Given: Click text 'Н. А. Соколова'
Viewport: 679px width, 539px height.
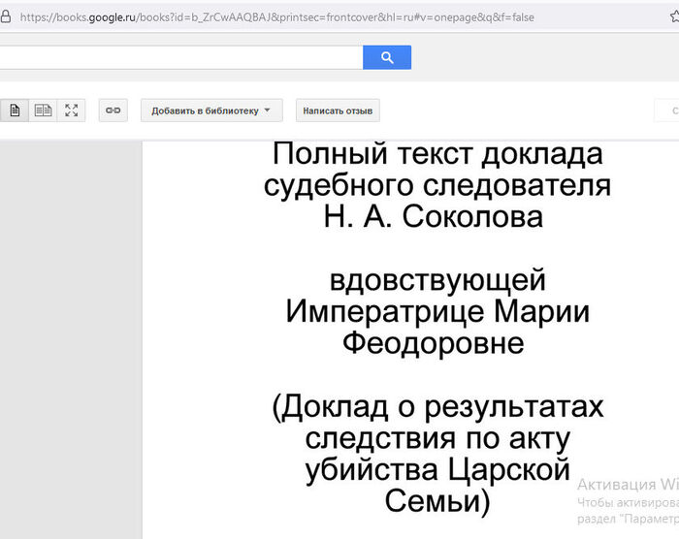Looking at the screenshot, I should tap(434, 216).
